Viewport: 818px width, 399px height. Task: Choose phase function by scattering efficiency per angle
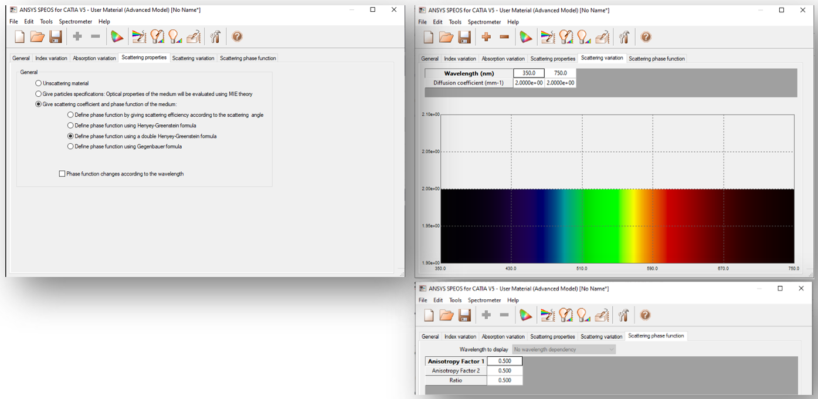point(71,115)
